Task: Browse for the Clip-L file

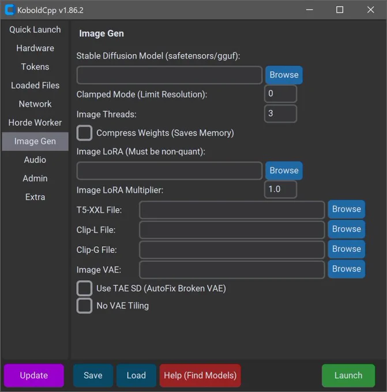Action: pyautogui.click(x=347, y=229)
